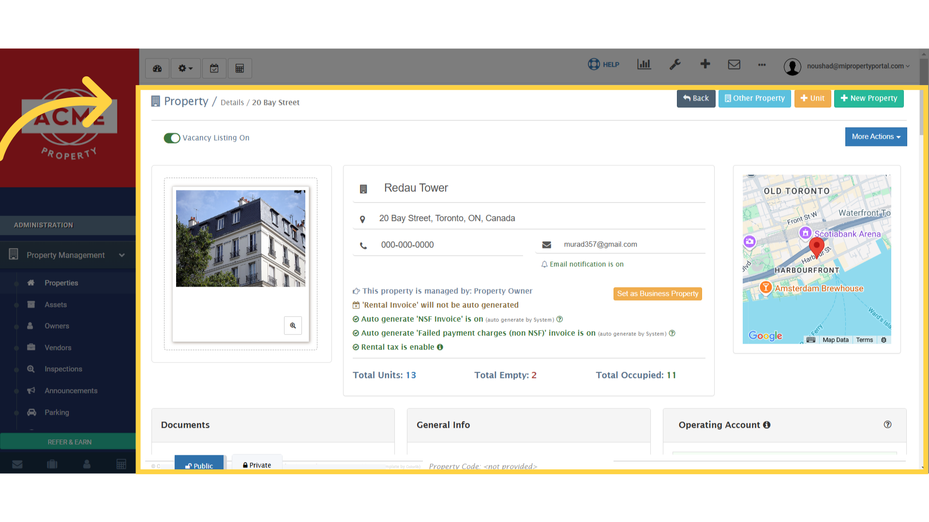This screenshot has width=929, height=522.
Task: Click the ACME Property logo
Action: 69,123
